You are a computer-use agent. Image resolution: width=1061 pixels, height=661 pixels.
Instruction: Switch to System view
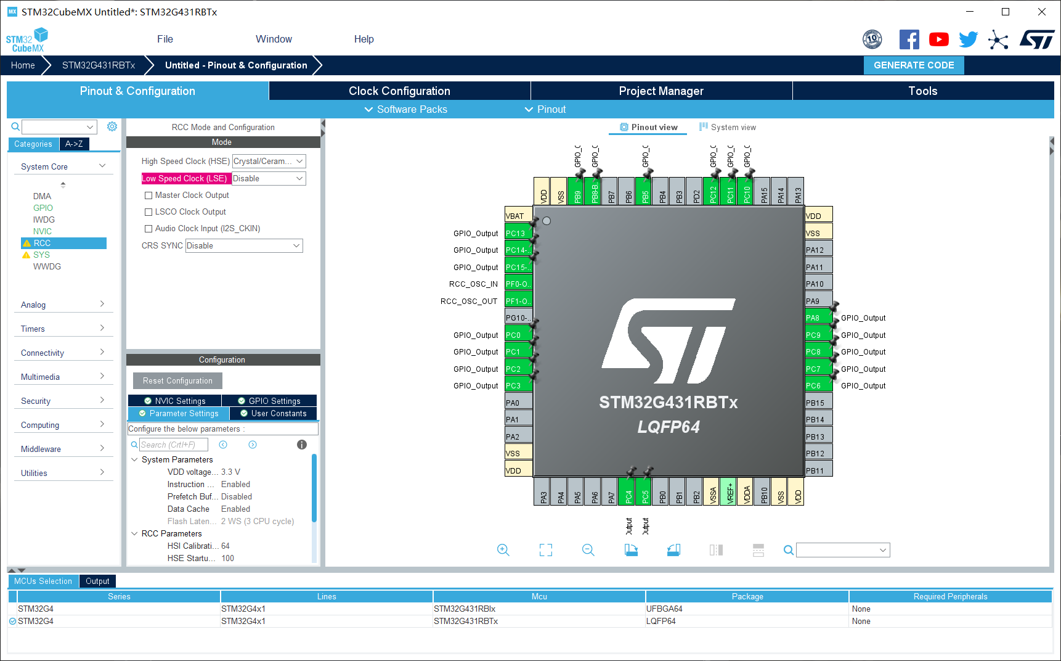coord(728,127)
